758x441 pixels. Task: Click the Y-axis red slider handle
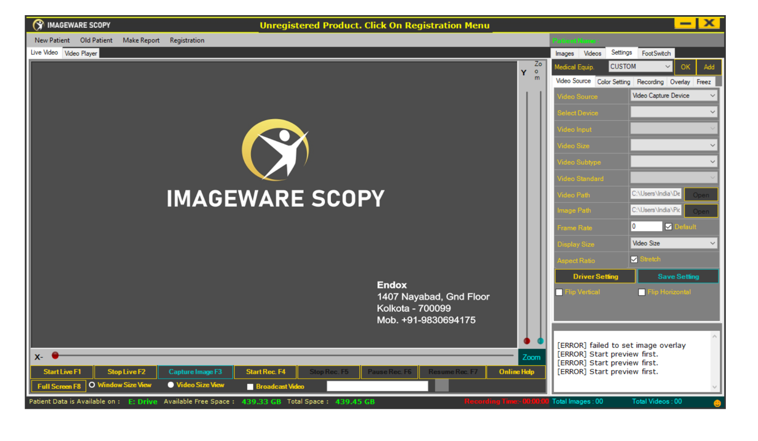[527, 341]
